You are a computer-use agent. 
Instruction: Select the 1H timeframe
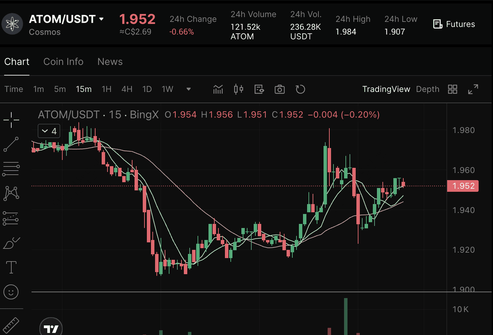(x=106, y=89)
